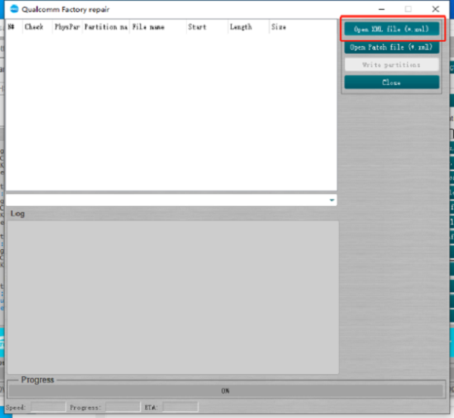Click the 0% progress bar
The image size is (454, 418).
[225, 391]
